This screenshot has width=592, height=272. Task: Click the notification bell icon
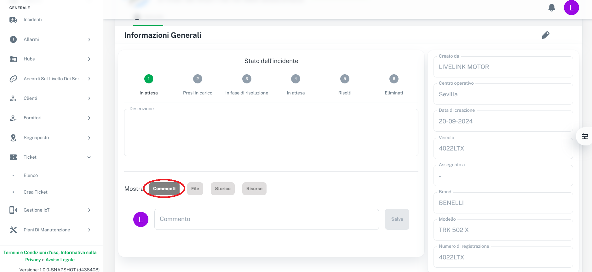(552, 8)
